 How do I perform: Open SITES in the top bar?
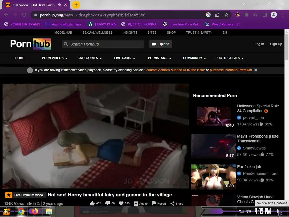pyautogui.click(x=152, y=32)
